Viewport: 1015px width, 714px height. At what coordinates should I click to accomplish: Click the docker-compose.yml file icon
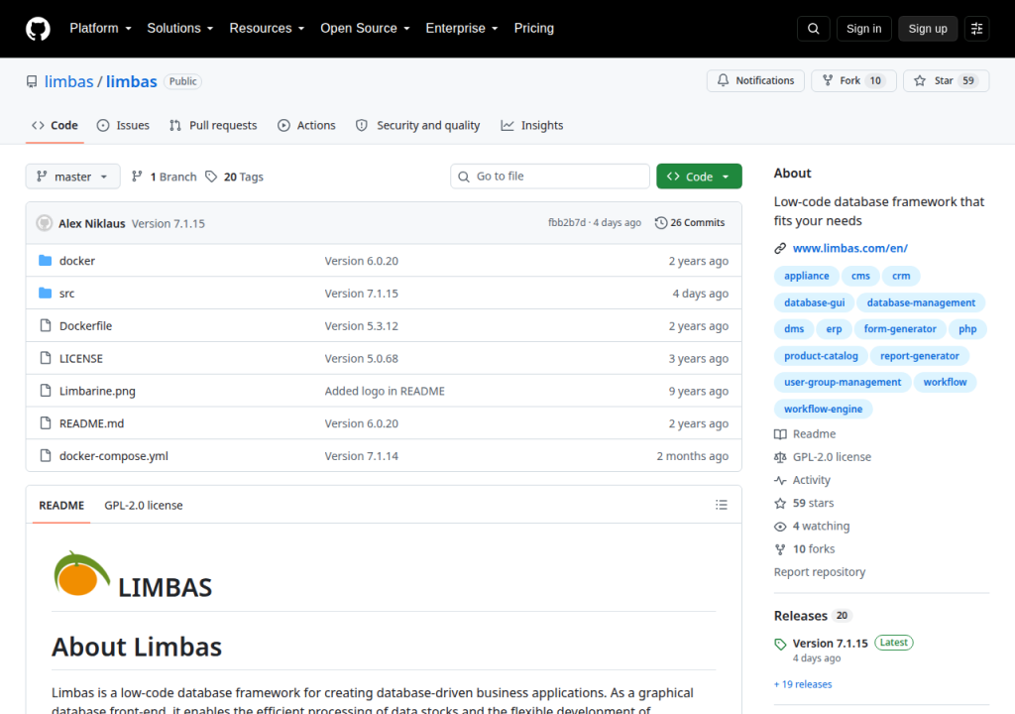click(x=46, y=455)
